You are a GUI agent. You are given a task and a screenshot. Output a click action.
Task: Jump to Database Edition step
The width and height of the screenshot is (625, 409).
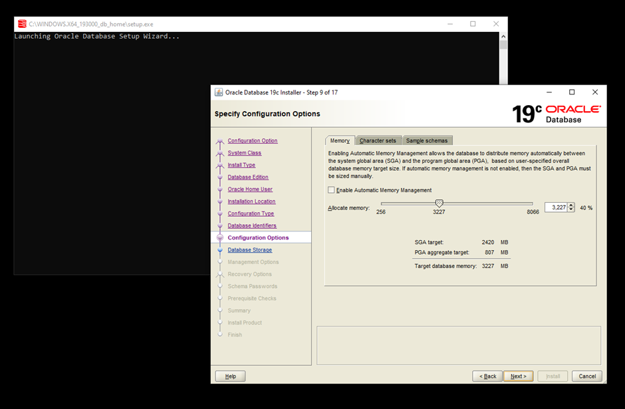pyautogui.click(x=248, y=178)
